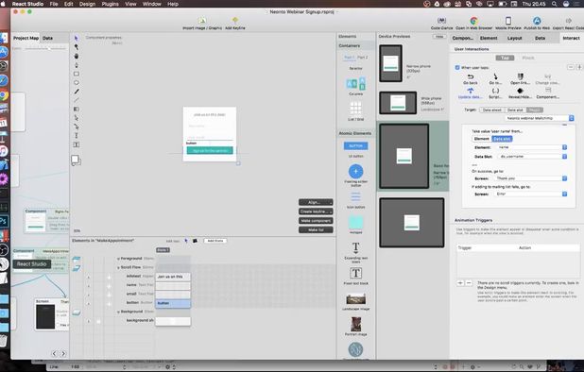Select the Narrow phone device preview

pyautogui.click(x=390, y=63)
